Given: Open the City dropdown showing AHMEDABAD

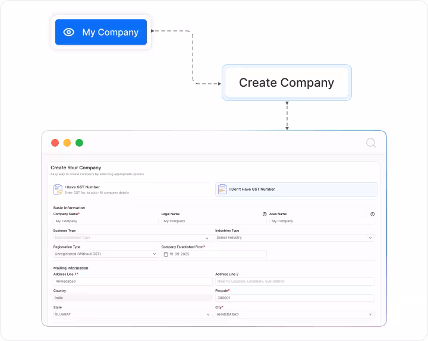Looking at the screenshot, I should coord(295,314).
